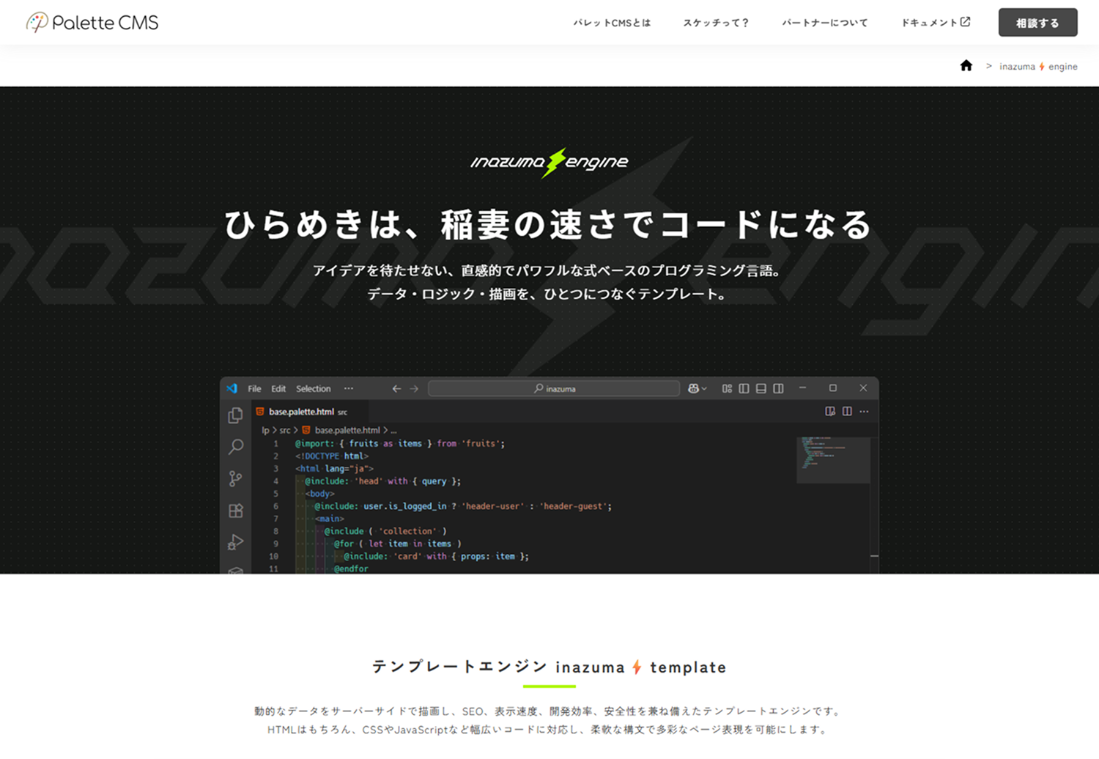This screenshot has height=759, width=1099.
Task: Open the Explorer icon in editor sidebar
Action: (x=235, y=415)
